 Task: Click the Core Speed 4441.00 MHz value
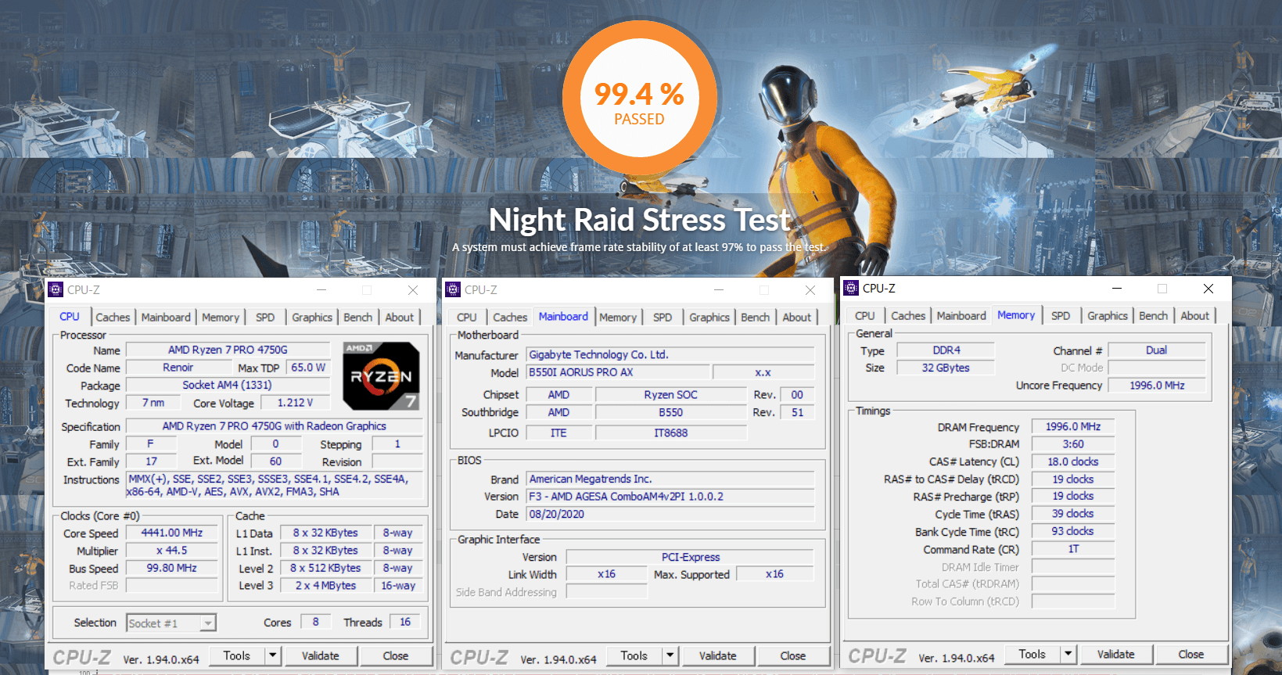(x=172, y=533)
